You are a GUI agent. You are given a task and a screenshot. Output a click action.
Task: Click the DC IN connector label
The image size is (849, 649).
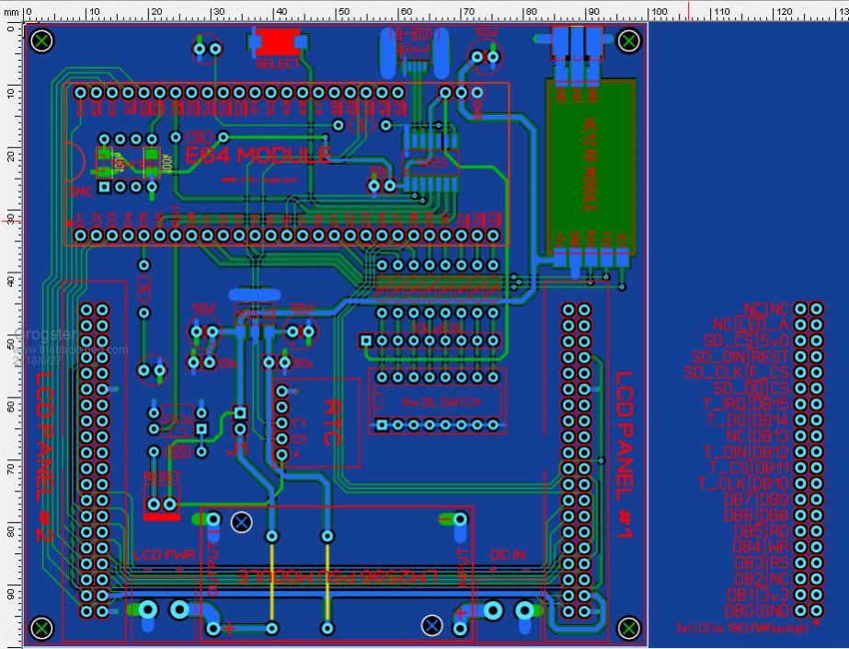(x=509, y=554)
